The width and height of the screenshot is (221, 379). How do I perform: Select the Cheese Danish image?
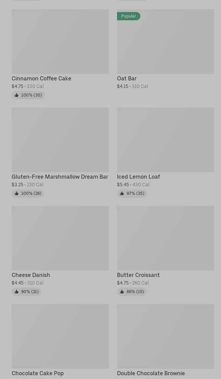click(x=60, y=238)
